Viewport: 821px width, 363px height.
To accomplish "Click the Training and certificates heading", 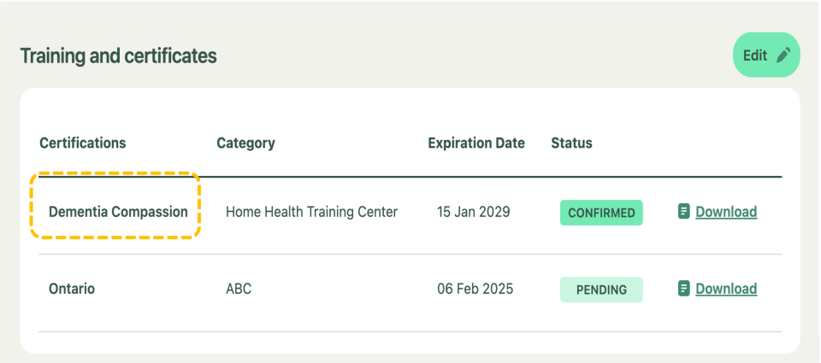I will (x=118, y=56).
